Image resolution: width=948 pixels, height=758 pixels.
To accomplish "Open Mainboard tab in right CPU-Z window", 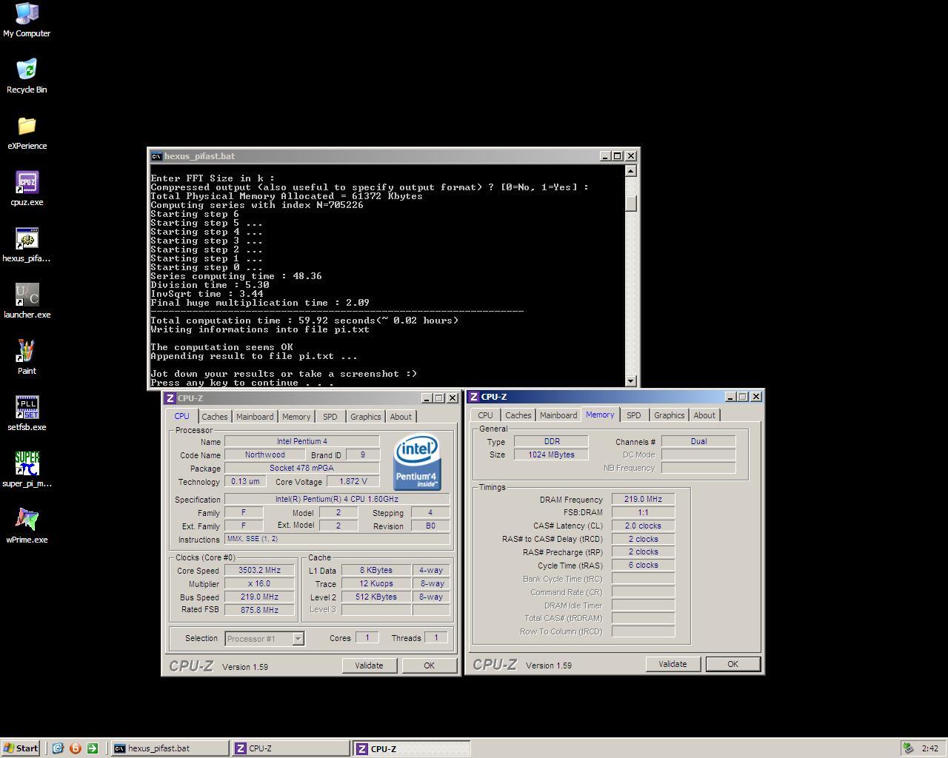I will point(558,415).
